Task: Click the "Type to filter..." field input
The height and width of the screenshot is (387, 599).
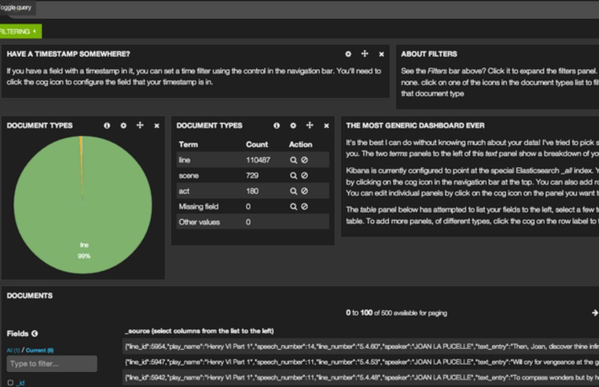Action: [x=51, y=363]
